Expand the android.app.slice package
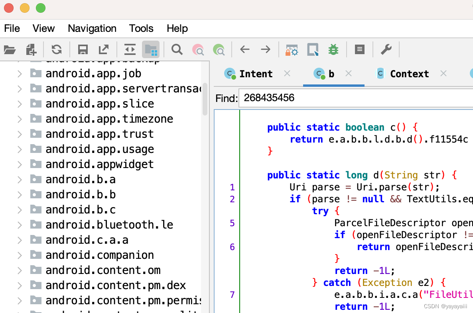 pos(20,104)
